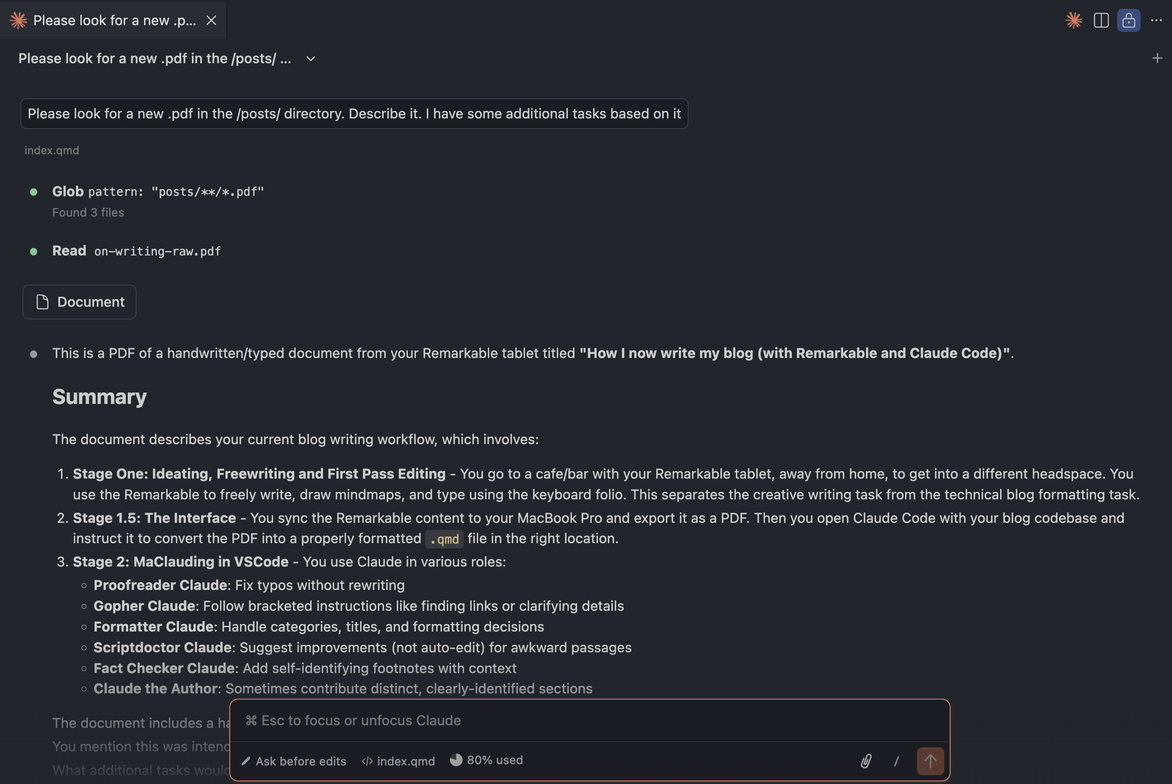The width and height of the screenshot is (1172, 784).
Task: Expand the conversation title dropdown chevron
Action: [x=311, y=59]
